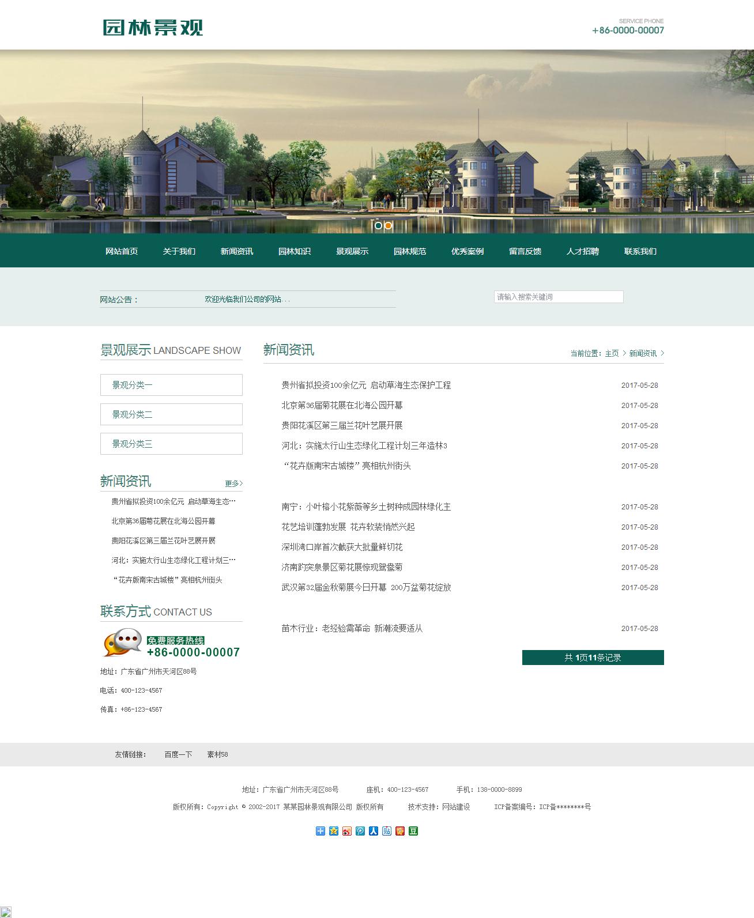
Task: Go to 联系我们 nav menu item
Action: click(640, 251)
